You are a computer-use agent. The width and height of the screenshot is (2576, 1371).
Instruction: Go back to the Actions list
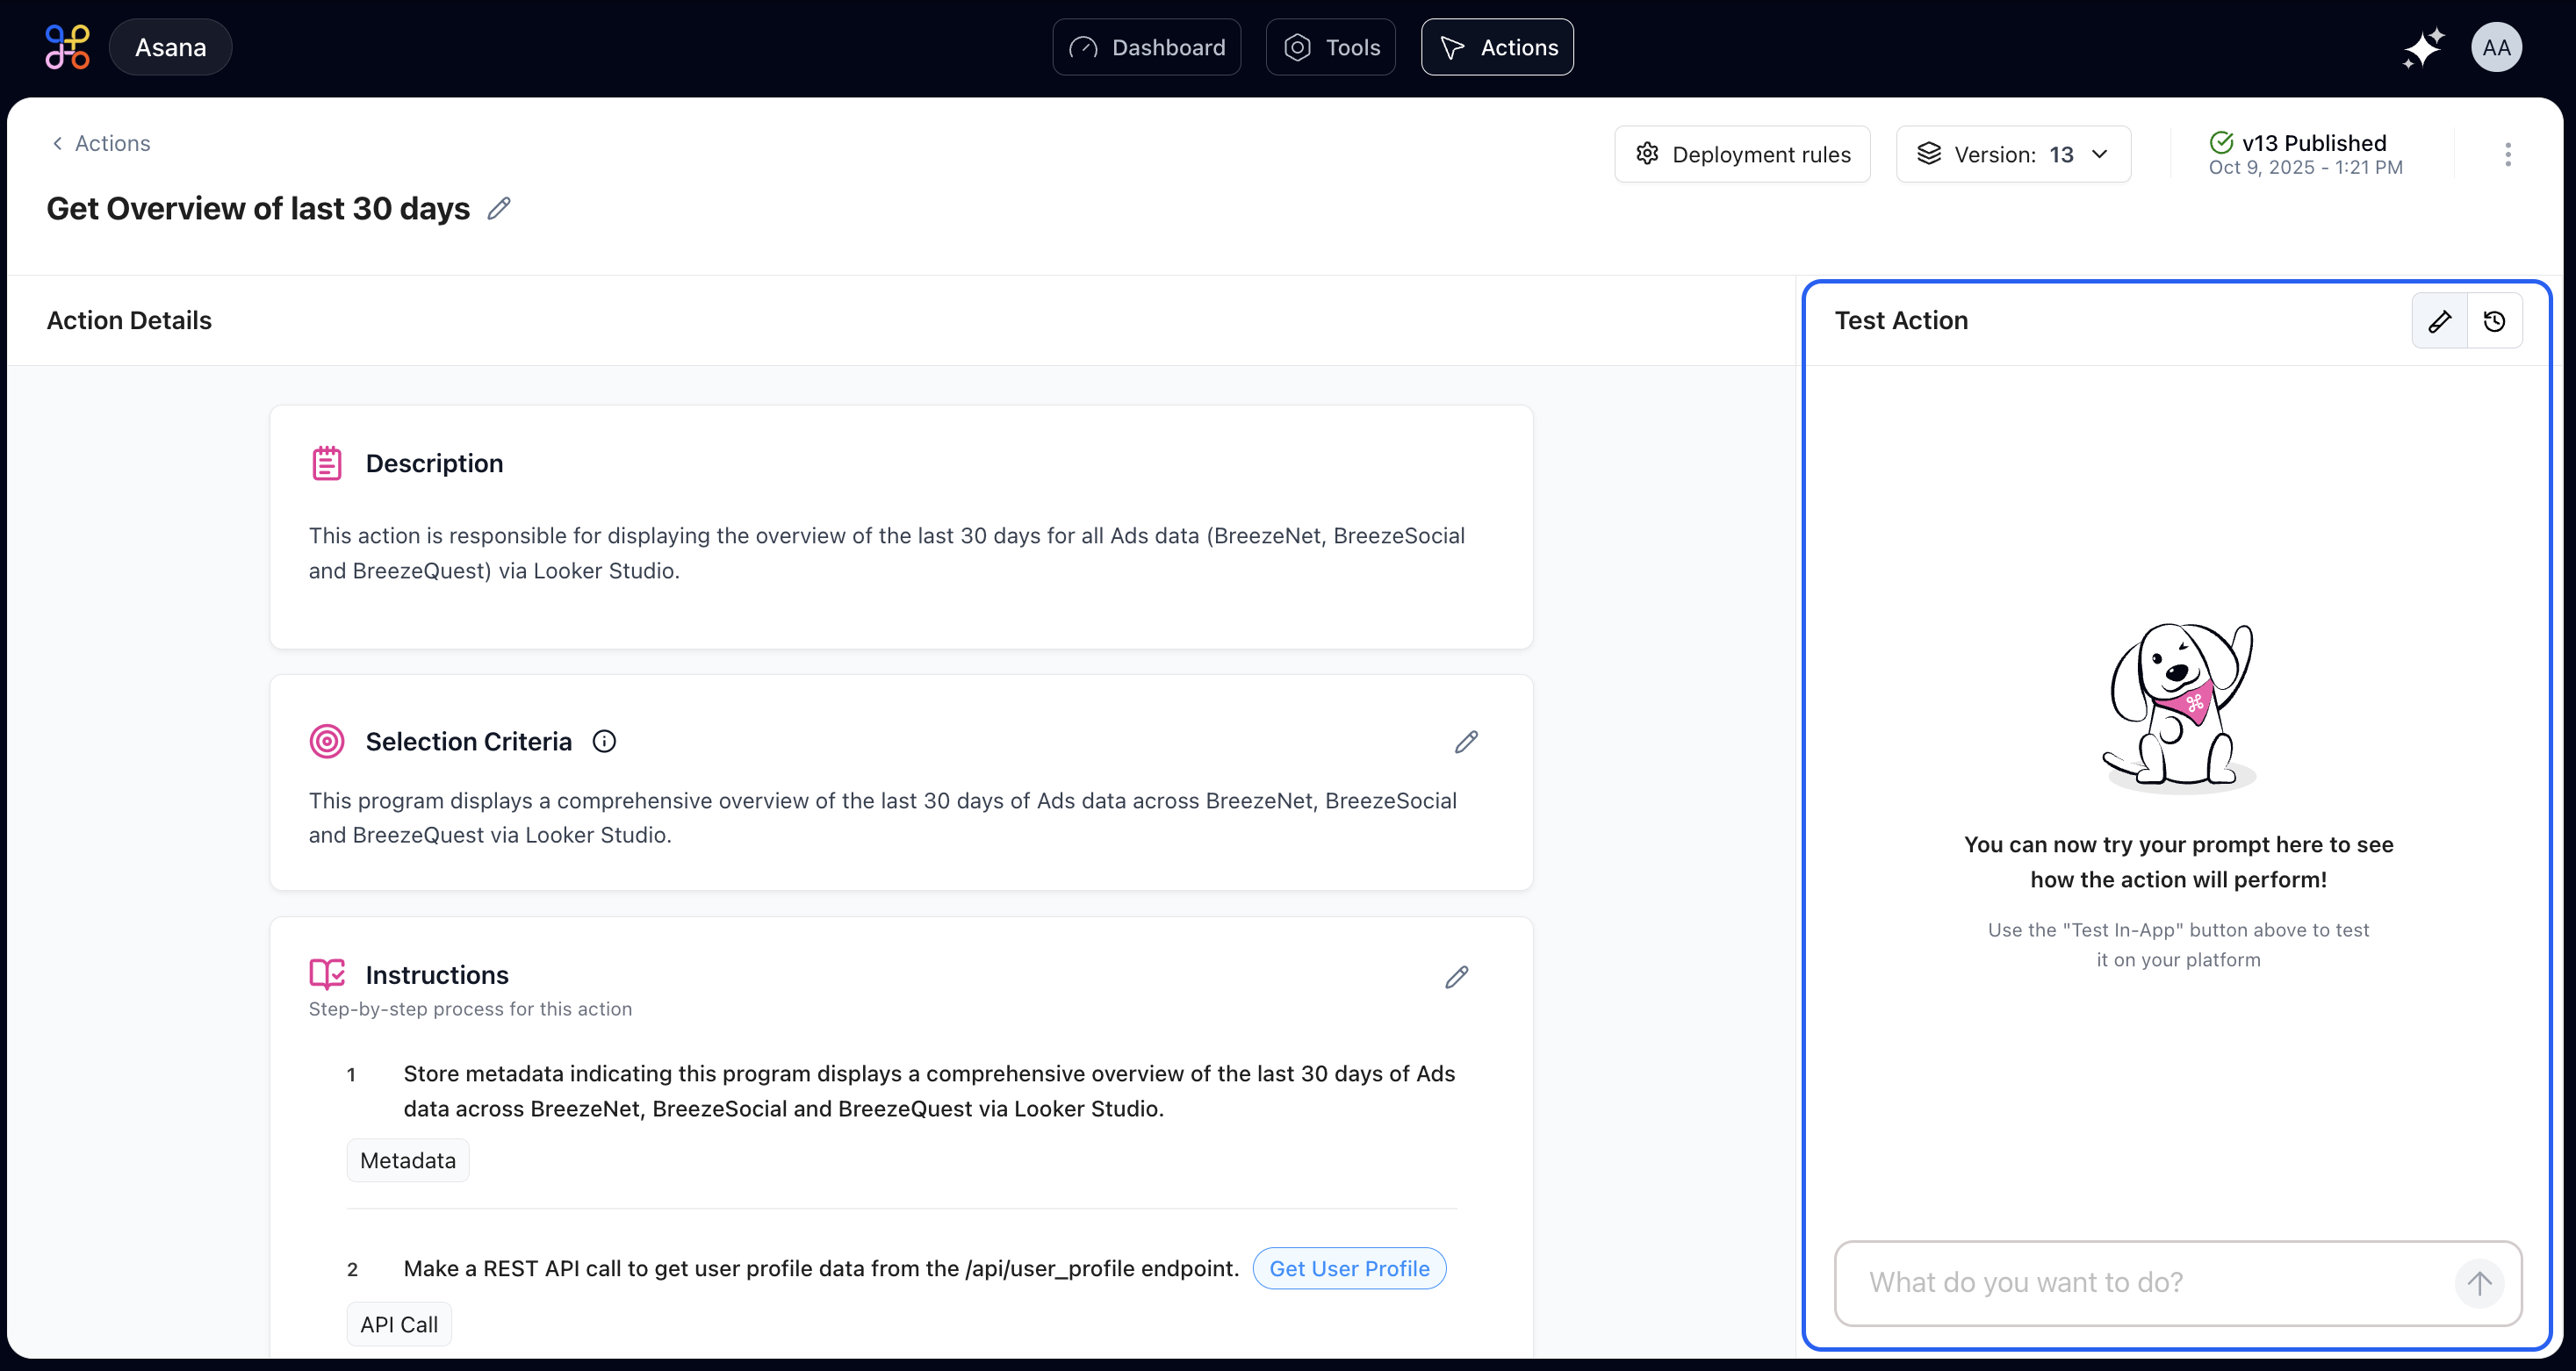click(101, 143)
